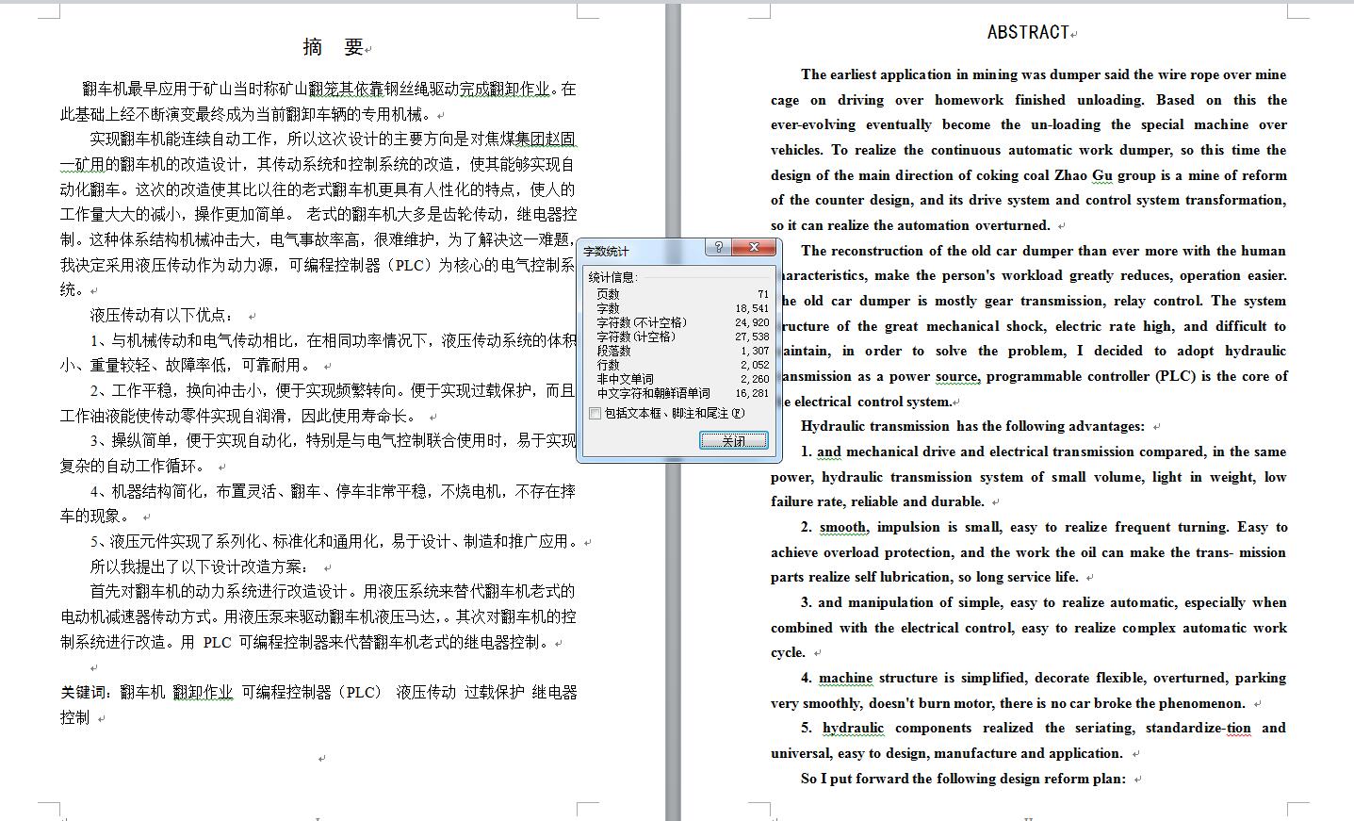The height and width of the screenshot is (821, 1354).
Task: Click the help question-mark button in dialog
Action: click(719, 247)
